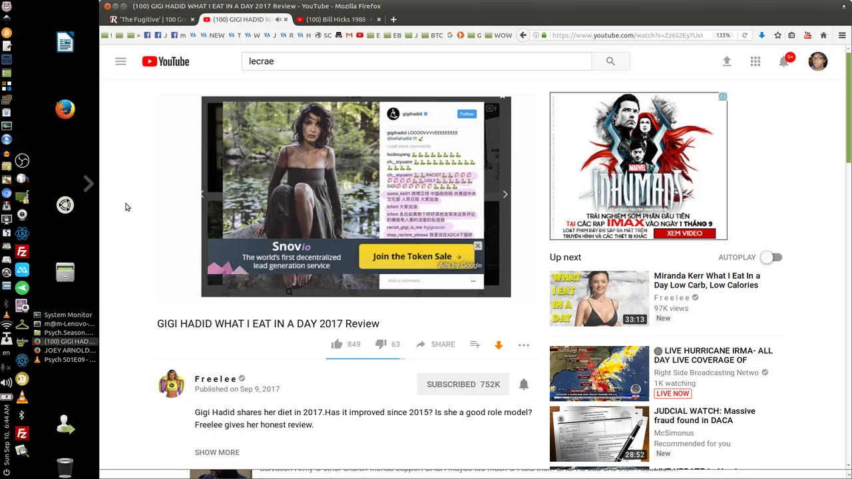The height and width of the screenshot is (479, 852).
Task: Expand the side panel arrow chevron
Action: pyautogui.click(x=88, y=184)
